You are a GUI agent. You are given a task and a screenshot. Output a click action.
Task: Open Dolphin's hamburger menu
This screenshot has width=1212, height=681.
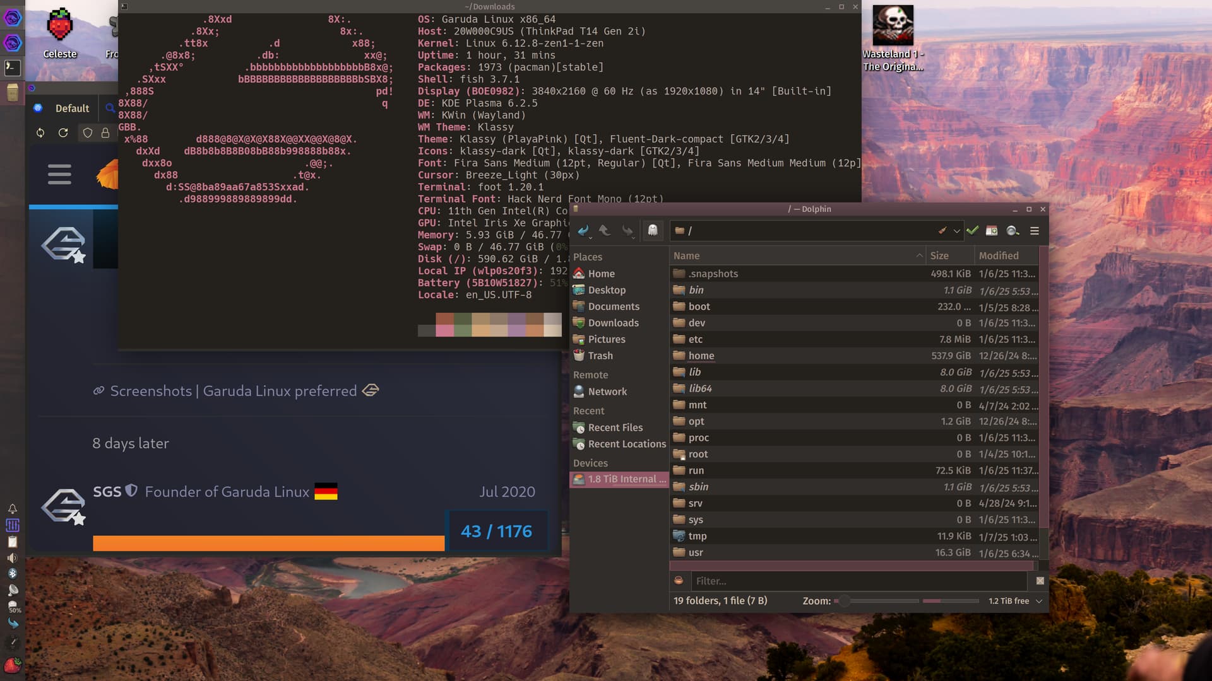pyautogui.click(x=1035, y=231)
